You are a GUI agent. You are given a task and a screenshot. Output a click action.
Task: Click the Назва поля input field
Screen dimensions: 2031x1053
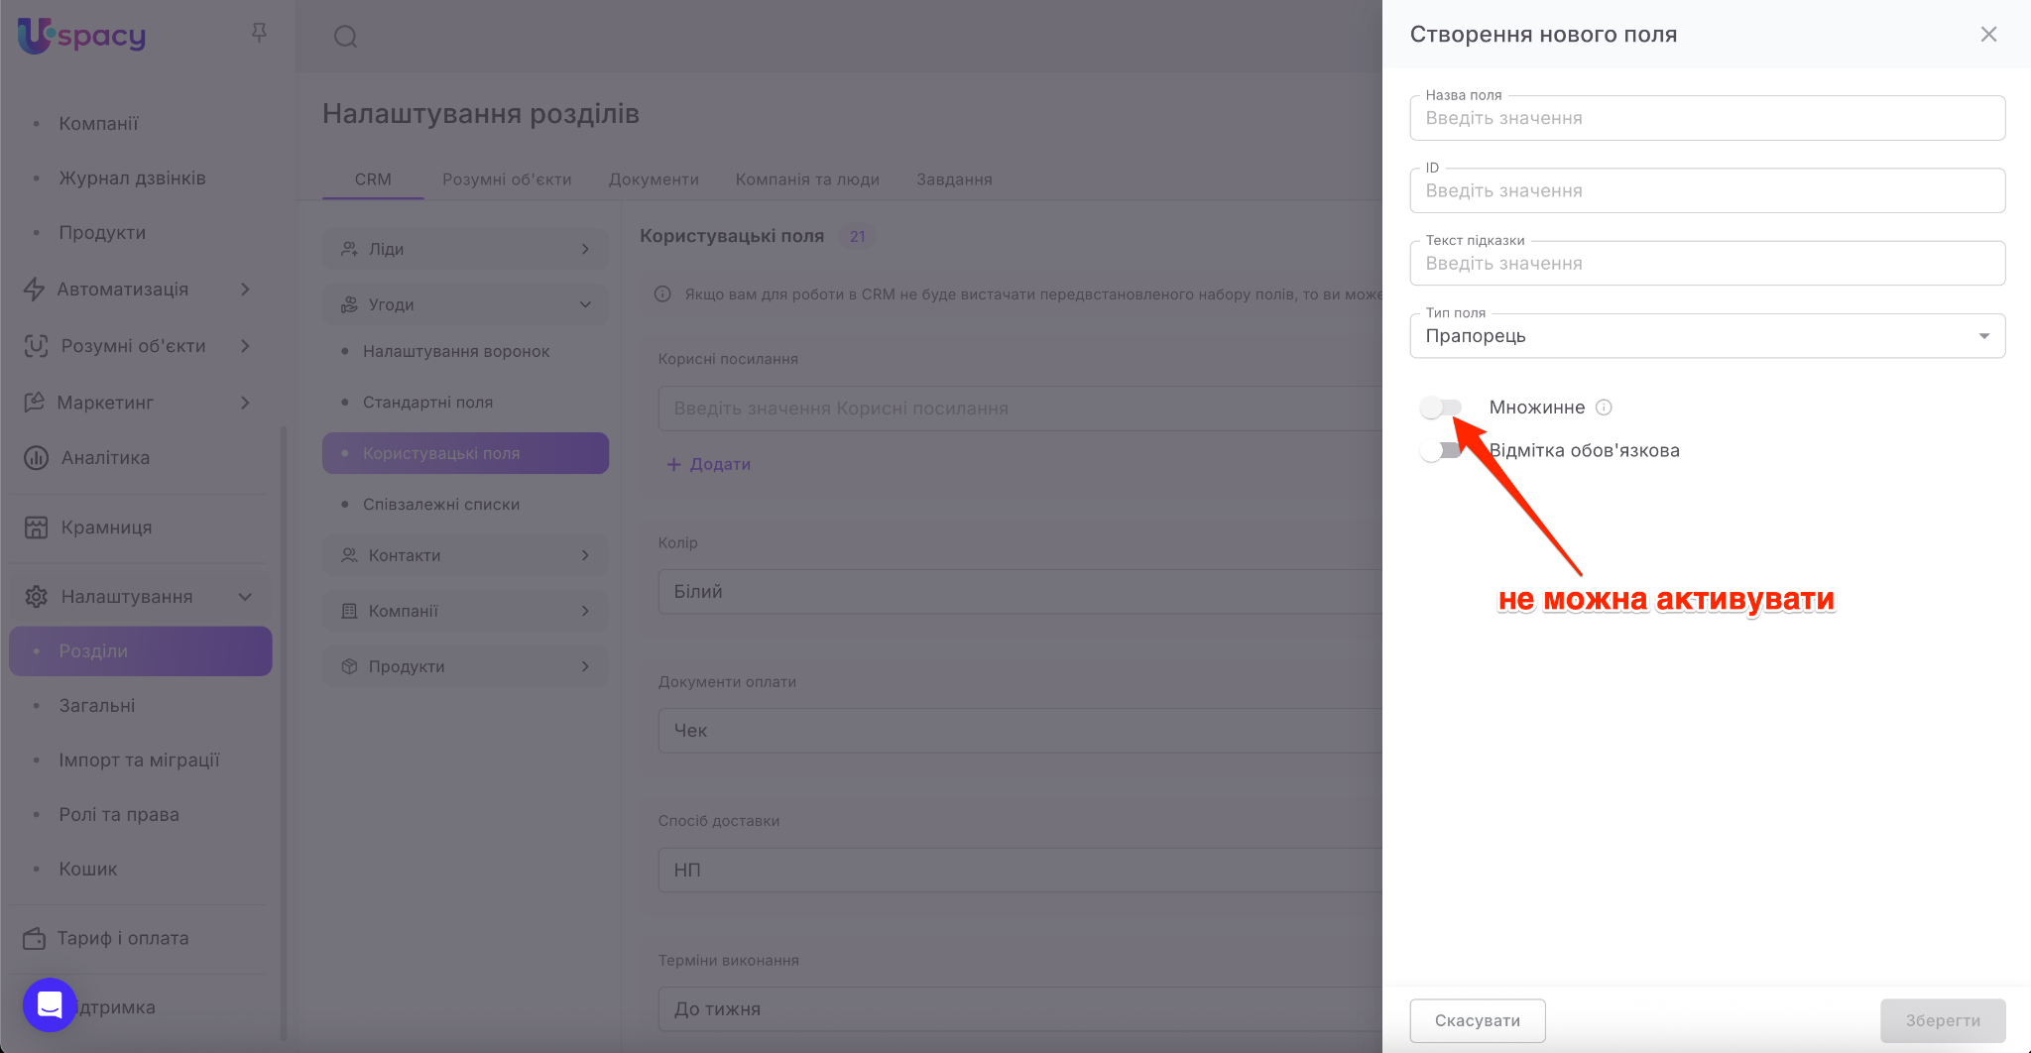1707,118
